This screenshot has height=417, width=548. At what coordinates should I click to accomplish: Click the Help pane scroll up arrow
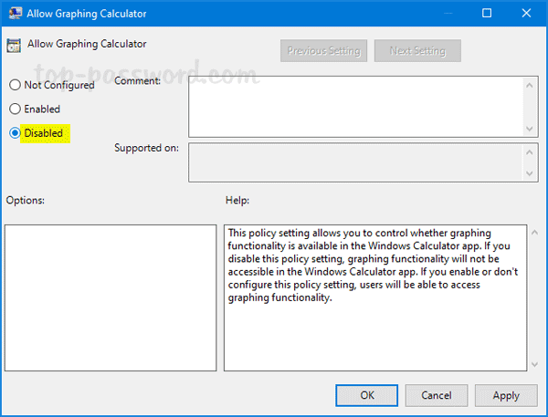(534, 233)
